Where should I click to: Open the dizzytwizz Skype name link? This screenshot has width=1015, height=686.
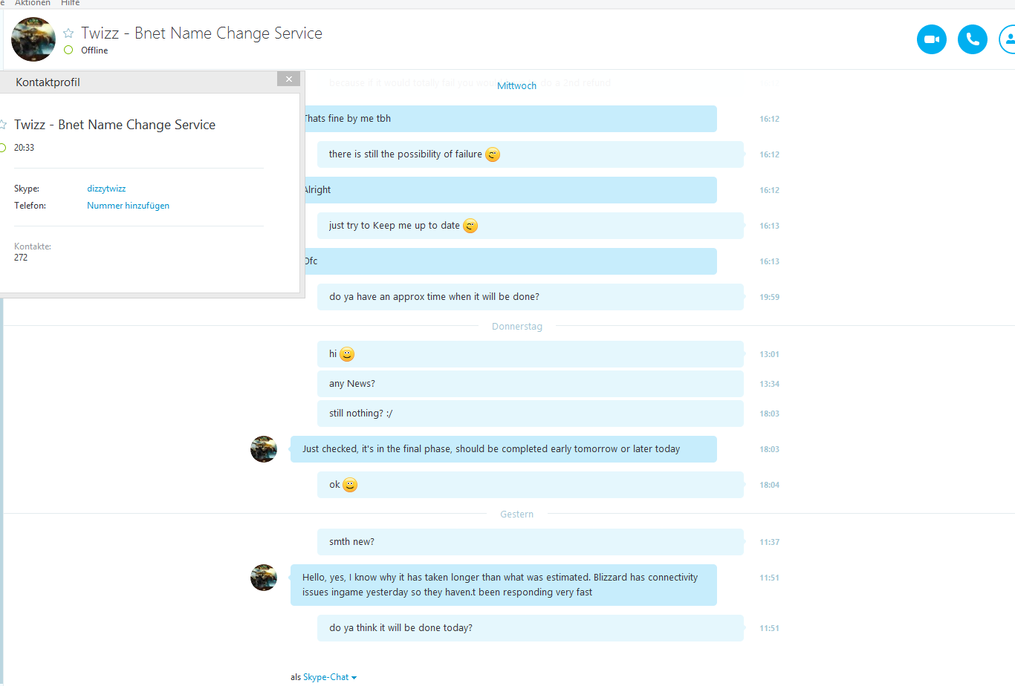point(106,189)
